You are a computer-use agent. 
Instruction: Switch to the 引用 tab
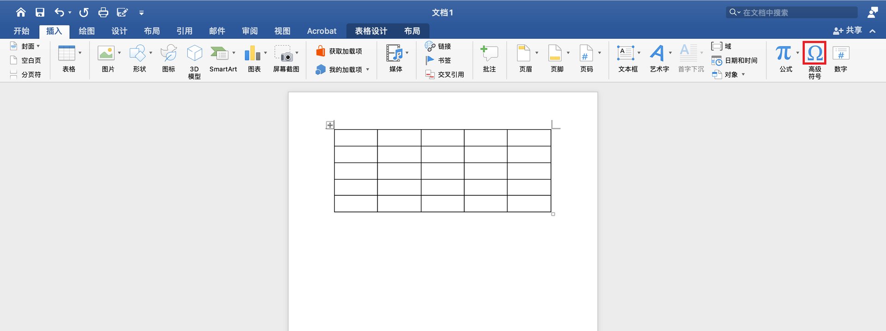coord(185,31)
